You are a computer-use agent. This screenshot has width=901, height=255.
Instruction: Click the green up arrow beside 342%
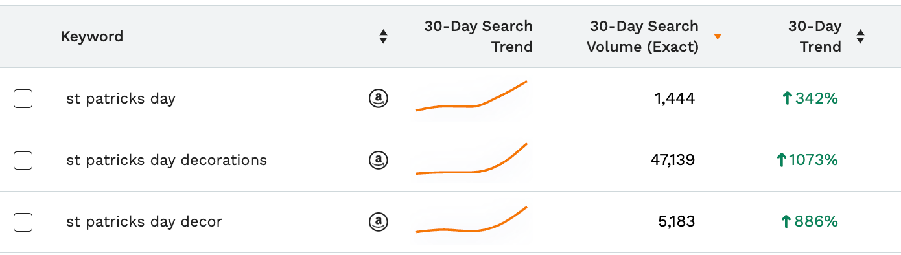click(x=788, y=98)
